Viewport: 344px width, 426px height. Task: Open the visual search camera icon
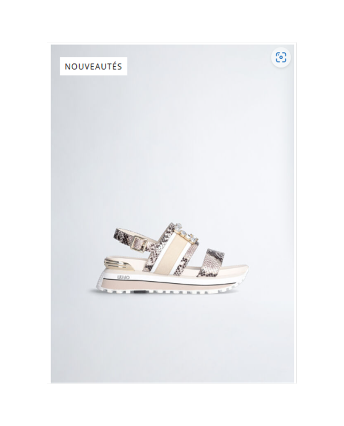[281, 58]
